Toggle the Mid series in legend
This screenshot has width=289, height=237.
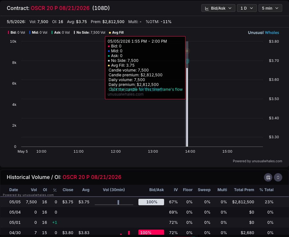38,33
